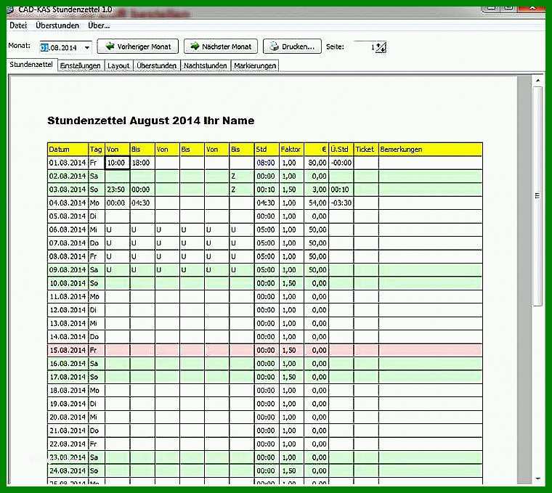The width and height of the screenshot is (552, 493).
Task: Switch to the Stundenzettel tab
Action: (x=31, y=65)
